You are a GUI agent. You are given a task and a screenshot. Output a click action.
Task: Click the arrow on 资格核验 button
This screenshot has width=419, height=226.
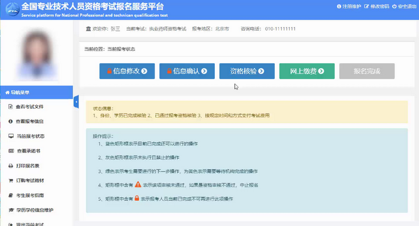coord(261,71)
